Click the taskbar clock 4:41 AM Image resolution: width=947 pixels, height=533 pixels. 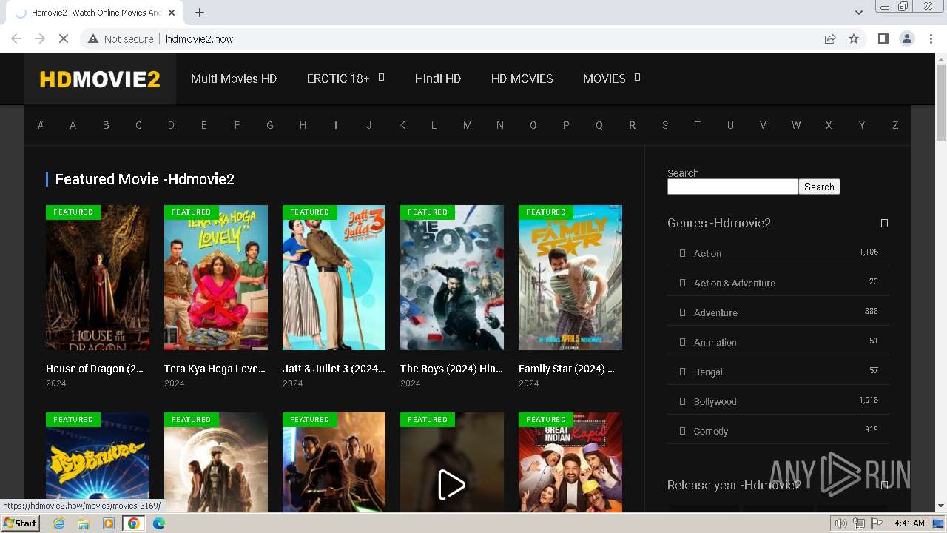[x=909, y=523]
